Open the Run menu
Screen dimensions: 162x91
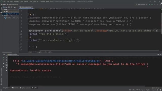click(x=31, y=2)
